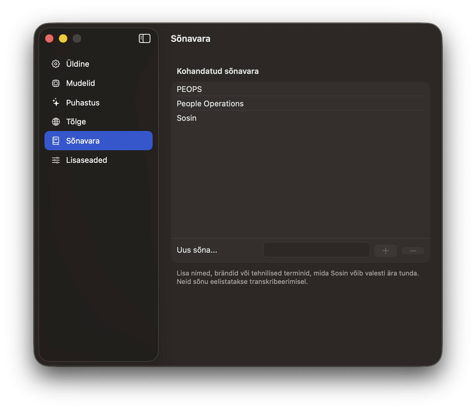This screenshot has height=411, width=476.
Task: Close the settings window with red button
Action: click(49, 38)
